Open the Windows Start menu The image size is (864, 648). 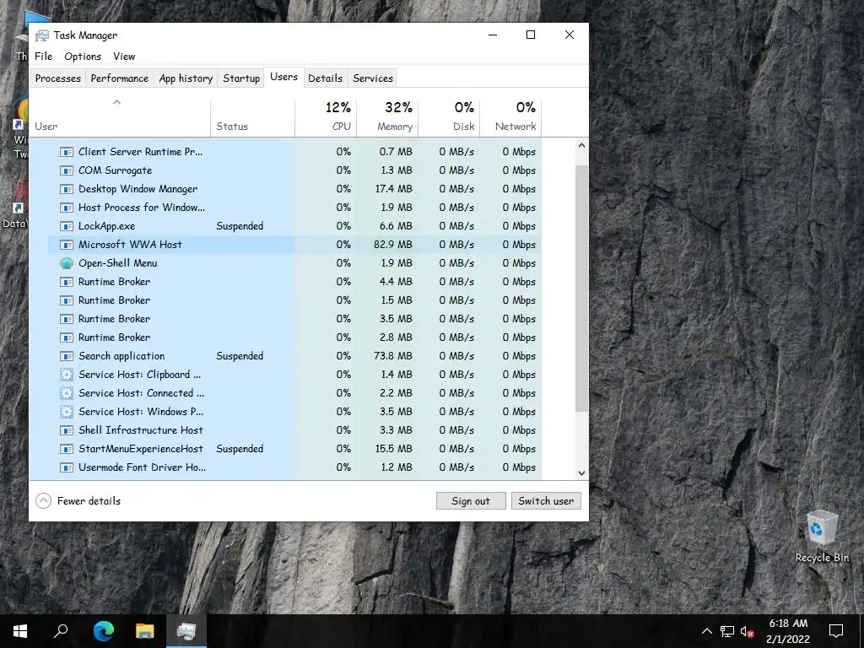coord(20,631)
